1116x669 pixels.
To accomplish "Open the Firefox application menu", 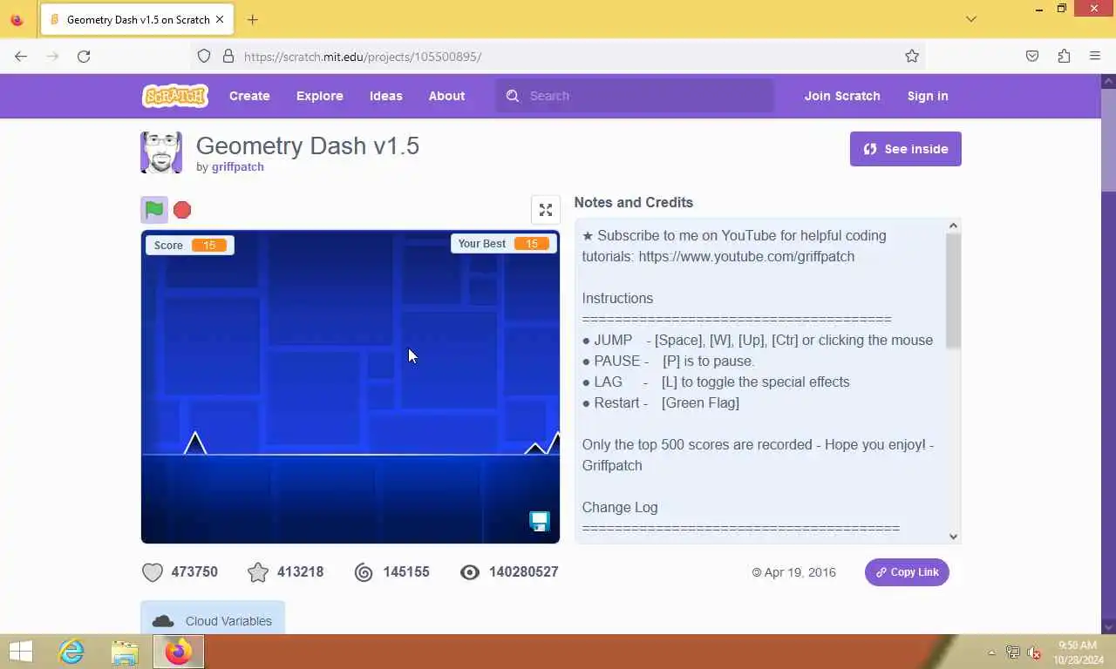I will tap(1095, 56).
